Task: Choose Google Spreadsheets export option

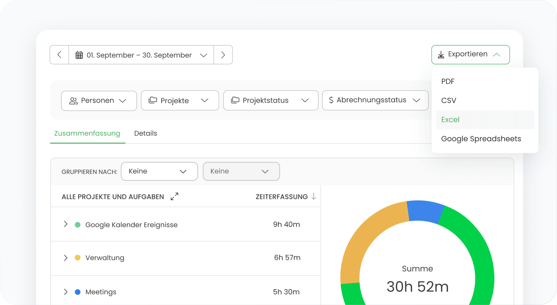Action: (x=481, y=139)
